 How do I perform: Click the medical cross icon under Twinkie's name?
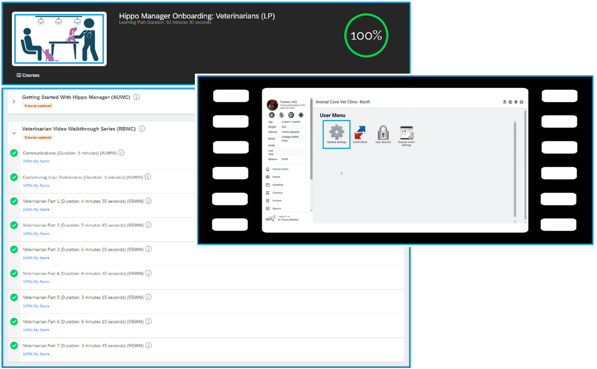click(301, 115)
